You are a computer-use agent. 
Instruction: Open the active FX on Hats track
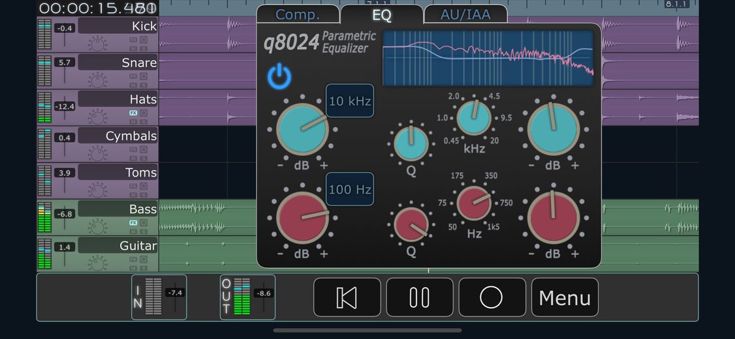[133, 113]
